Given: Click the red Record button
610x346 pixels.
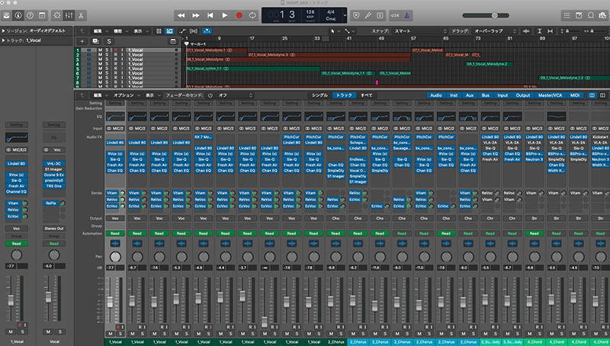Looking at the screenshot, I should (239, 15).
